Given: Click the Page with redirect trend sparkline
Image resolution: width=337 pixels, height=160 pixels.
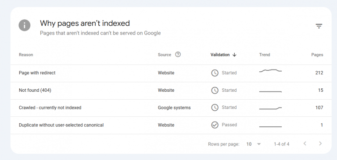Looking at the screenshot, I should click(x=270, y=71).
